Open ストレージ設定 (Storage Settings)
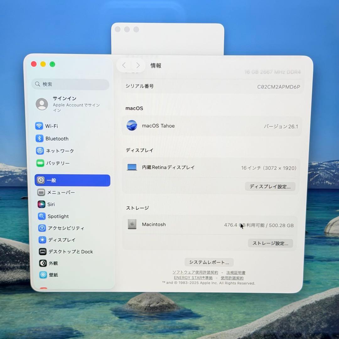339x339 pixels. [x=270, y=243]
